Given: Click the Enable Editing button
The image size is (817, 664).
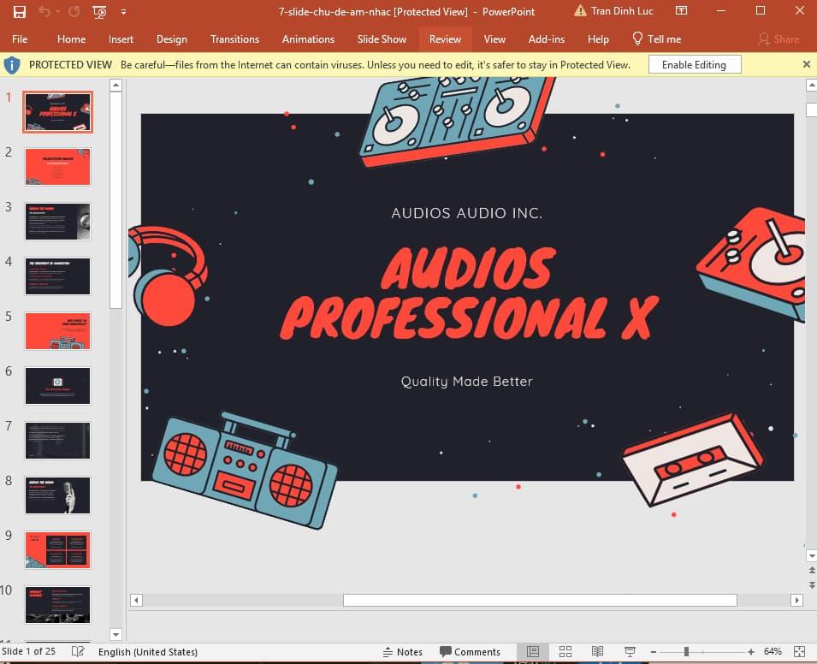Looking at the screenshot, I should click(694, 64).
